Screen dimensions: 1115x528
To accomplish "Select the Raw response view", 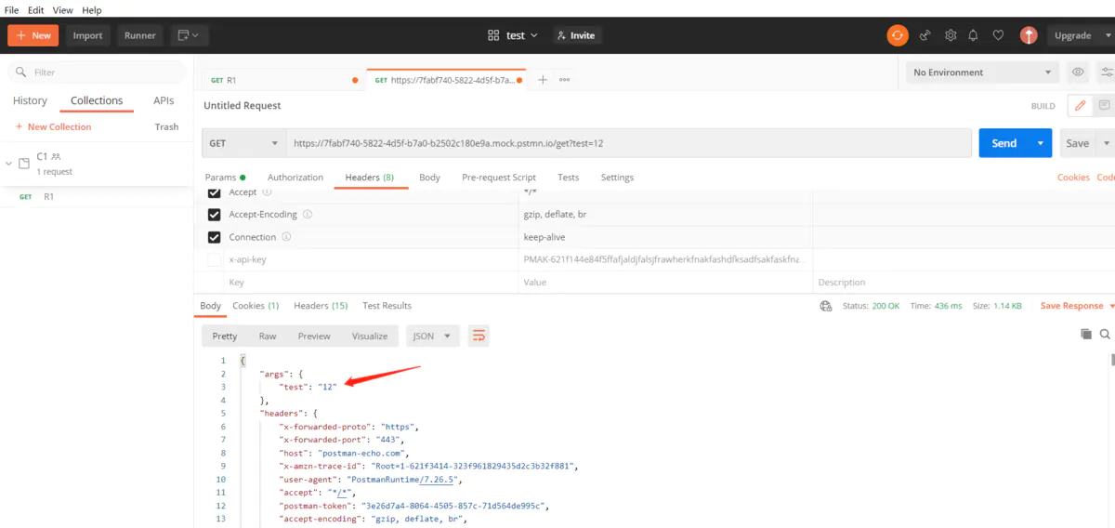I will 268,336.
